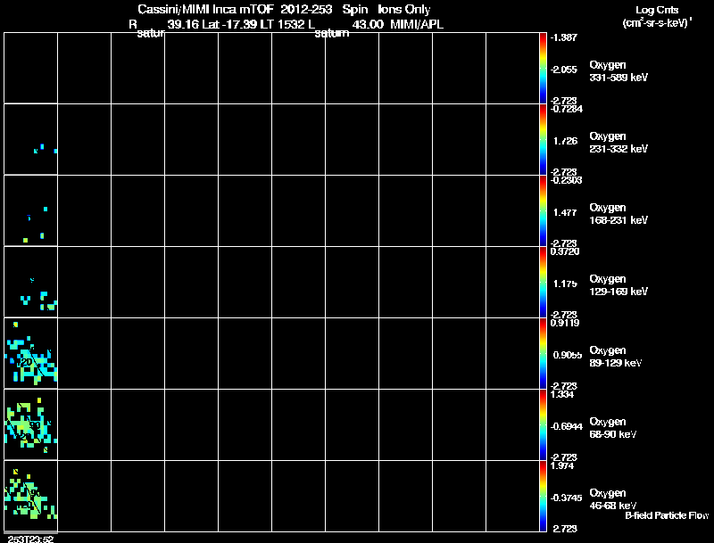Screen dimensions: 714x543
Task: Select the 'Oxygen 89-129 keV' label
Action: (616, 357)
